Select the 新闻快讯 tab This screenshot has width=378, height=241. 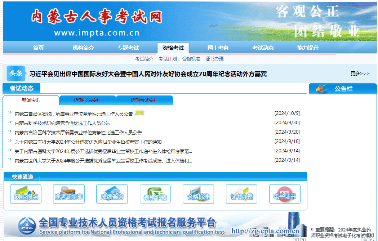pos(31,100)
